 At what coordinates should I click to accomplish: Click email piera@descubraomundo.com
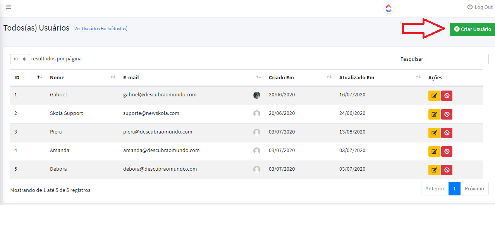click(x=158, y=132)
